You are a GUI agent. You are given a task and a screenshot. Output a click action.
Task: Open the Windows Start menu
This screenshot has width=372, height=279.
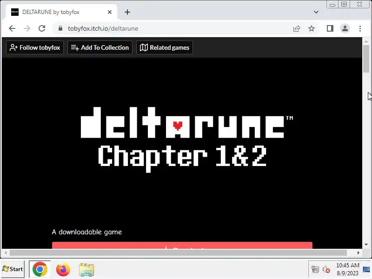pos(13,269)
